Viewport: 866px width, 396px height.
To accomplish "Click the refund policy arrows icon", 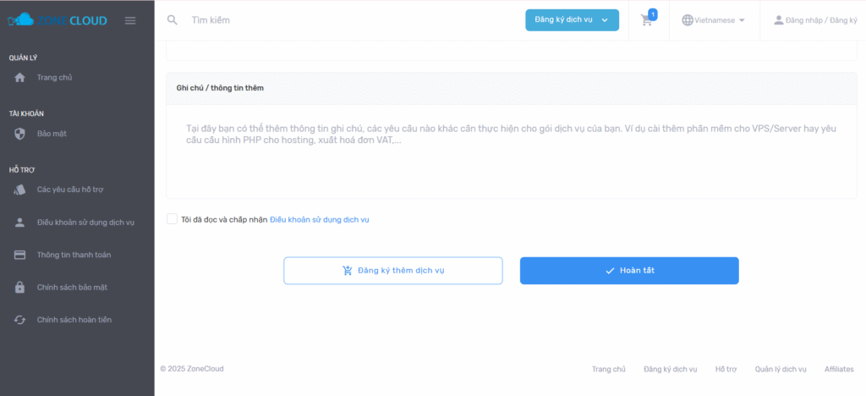I will (x=20, y=320).
